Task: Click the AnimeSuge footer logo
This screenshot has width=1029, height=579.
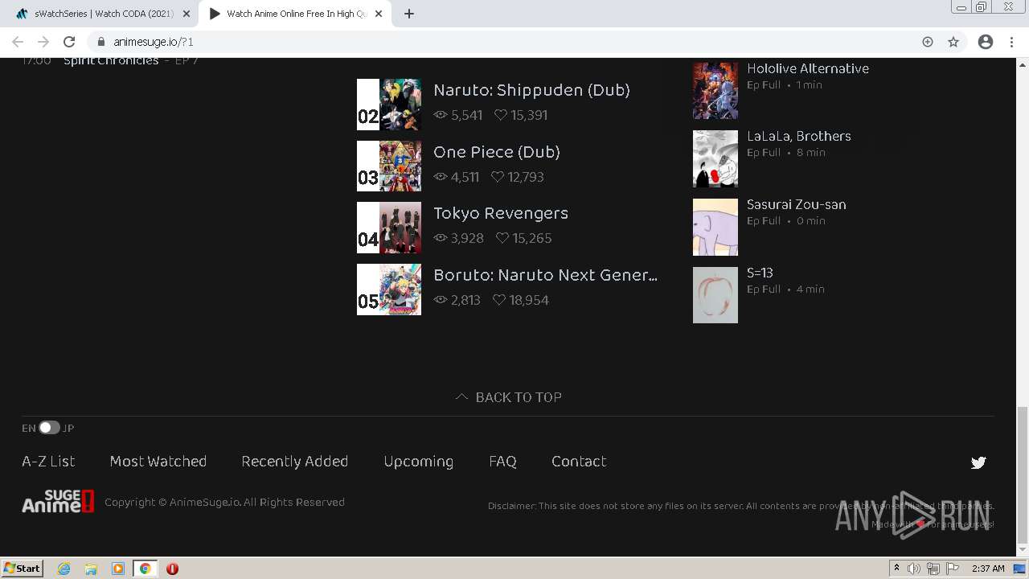Action: click(x=58, y=502)
